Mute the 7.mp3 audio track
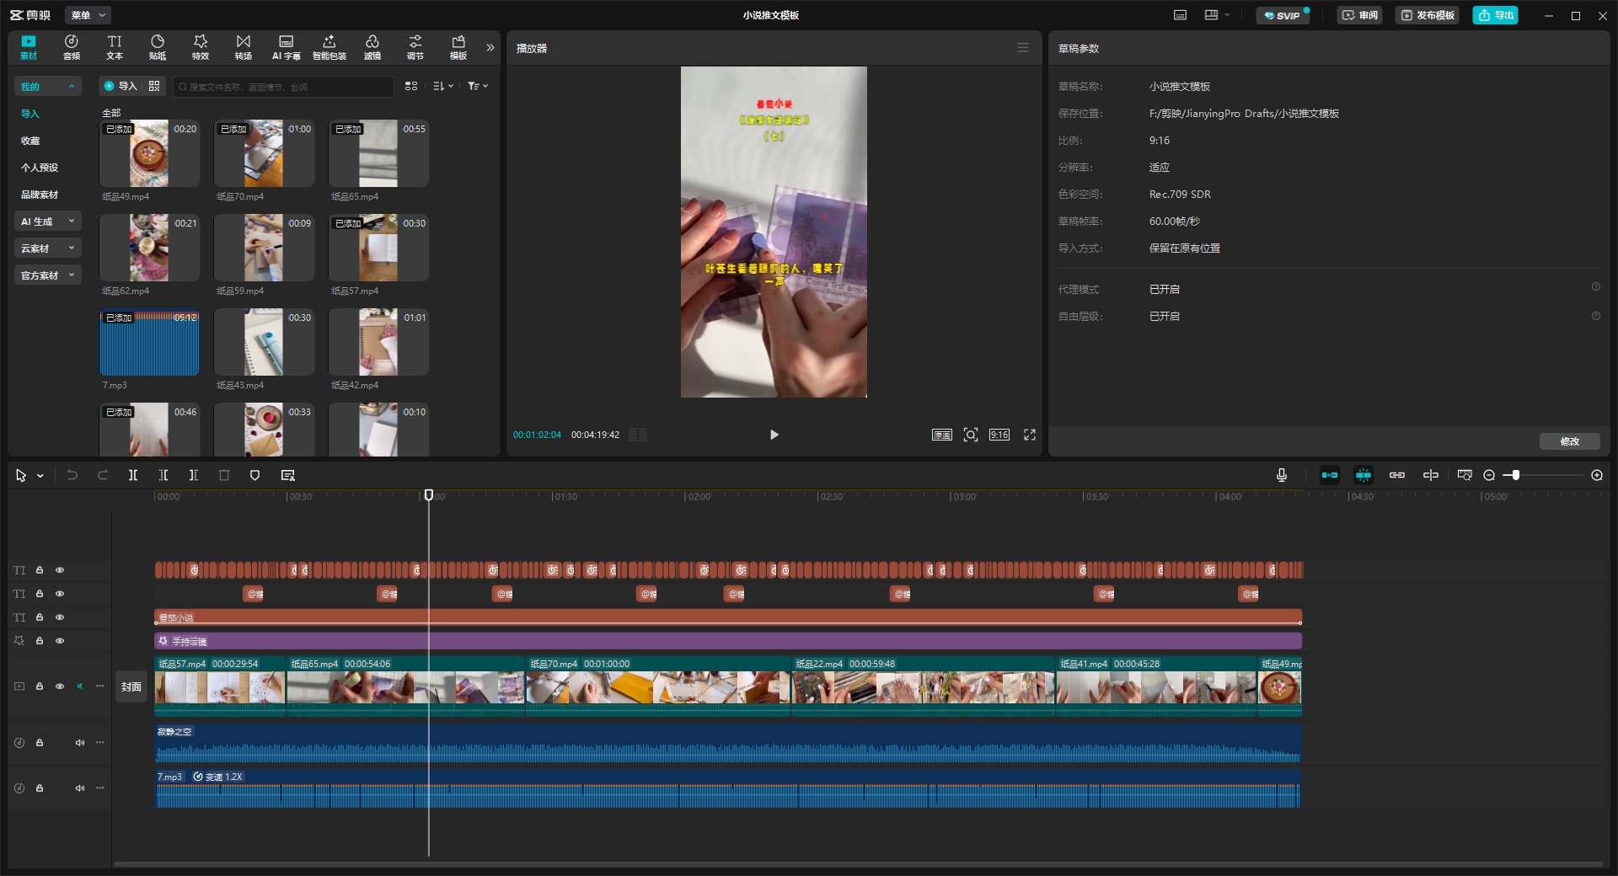The height and width of the screenshot is (876, 1618). click(x=80, y=788)
